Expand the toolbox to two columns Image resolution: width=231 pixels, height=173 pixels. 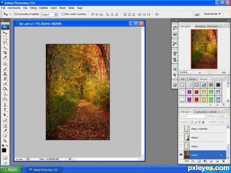point(2,20)
